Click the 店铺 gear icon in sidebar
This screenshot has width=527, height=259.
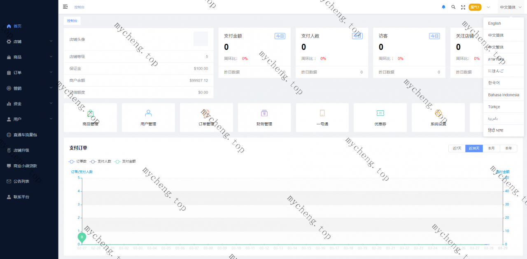coord(9,42)
